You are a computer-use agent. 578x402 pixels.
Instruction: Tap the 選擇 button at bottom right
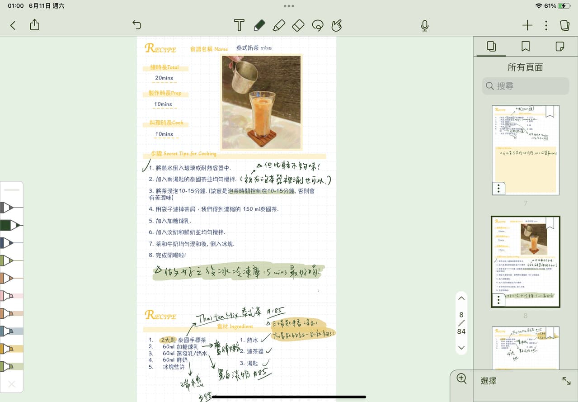point(488,381)
